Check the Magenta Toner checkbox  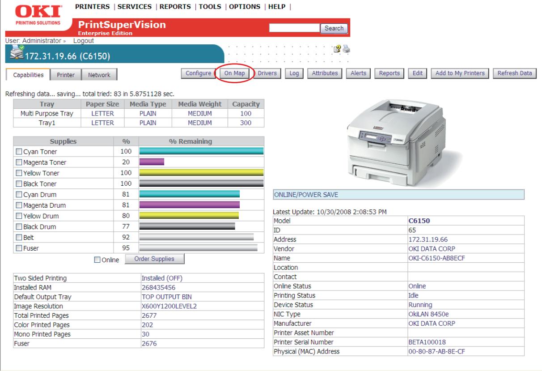coord(19,162)
